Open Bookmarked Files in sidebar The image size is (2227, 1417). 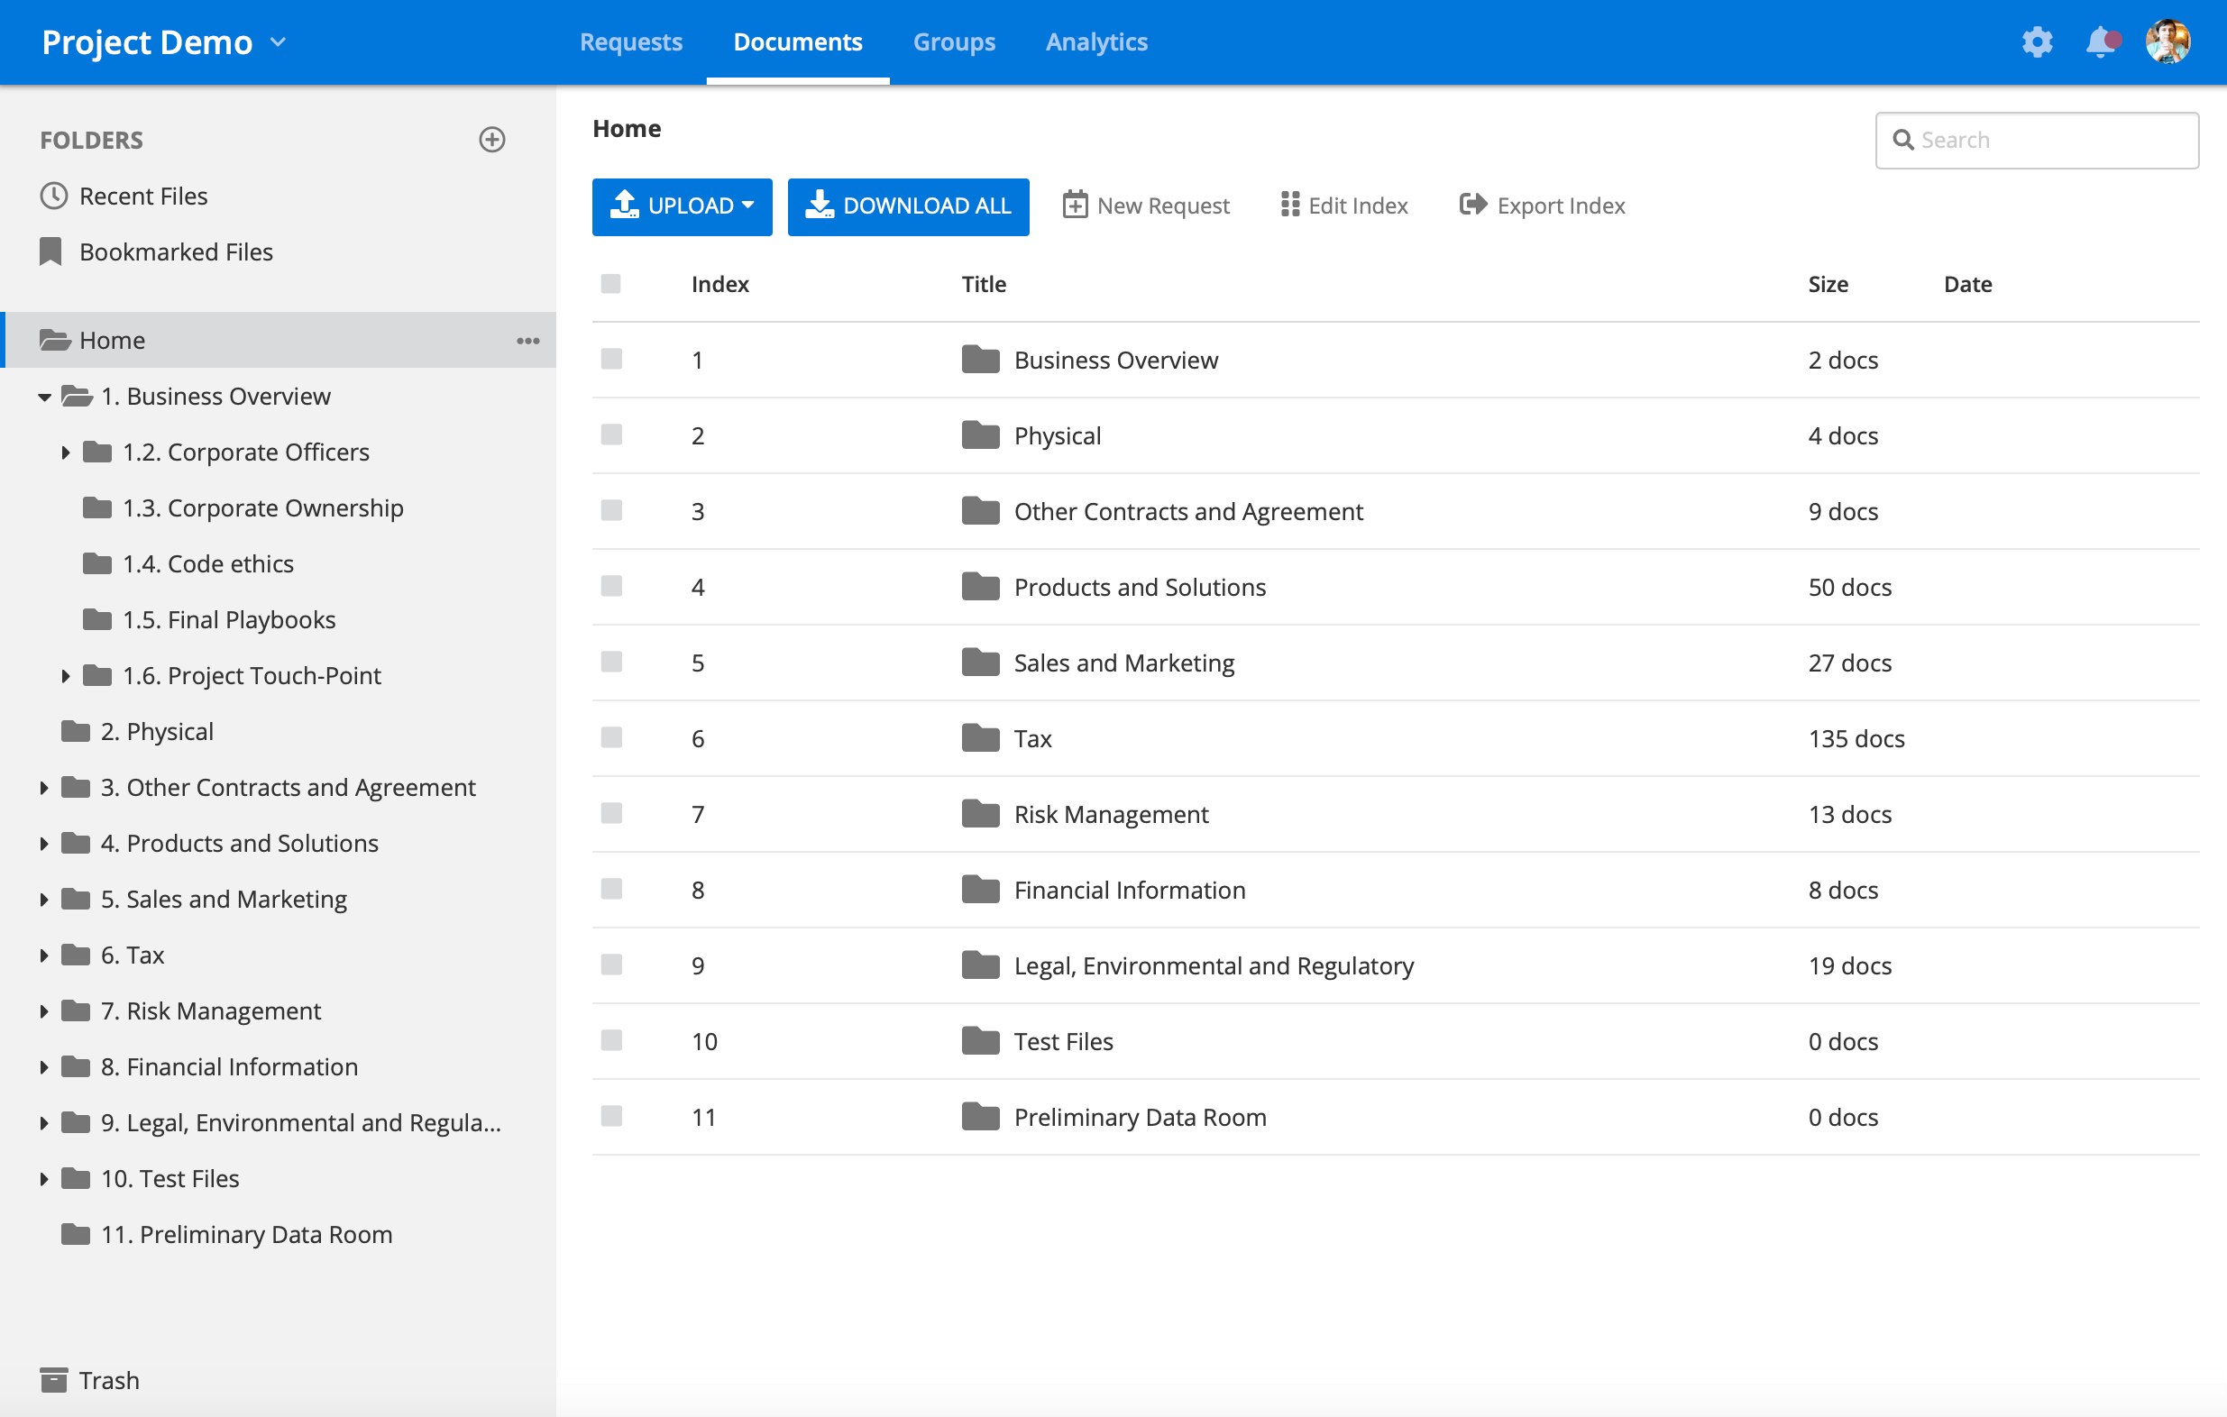pos(176,251)
